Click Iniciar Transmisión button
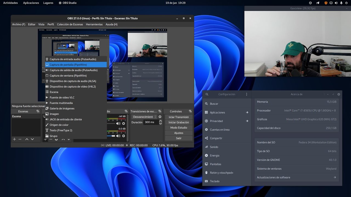 point(179,117)
